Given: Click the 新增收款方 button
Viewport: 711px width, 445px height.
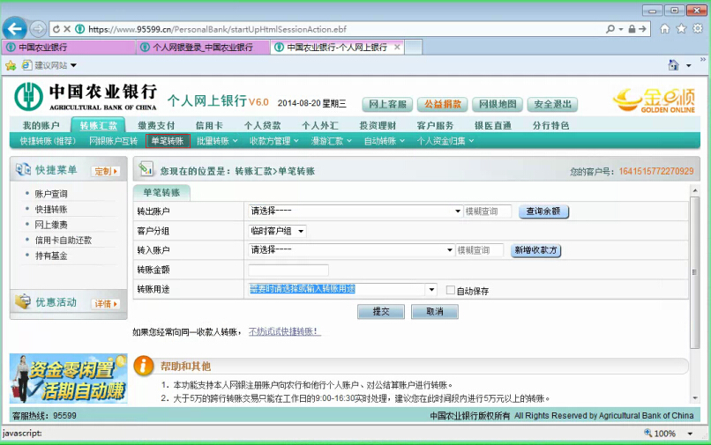Looking at the screenshot, I should tap(535, 250).
